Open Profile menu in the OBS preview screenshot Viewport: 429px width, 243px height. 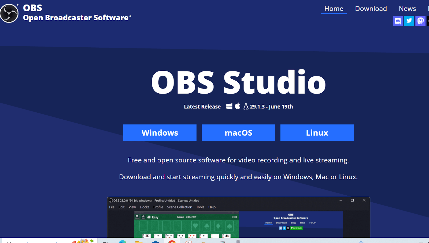pyautogui.click(x=158, y=207)
